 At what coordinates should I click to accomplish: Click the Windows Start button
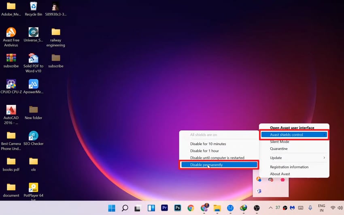[112, 208]
